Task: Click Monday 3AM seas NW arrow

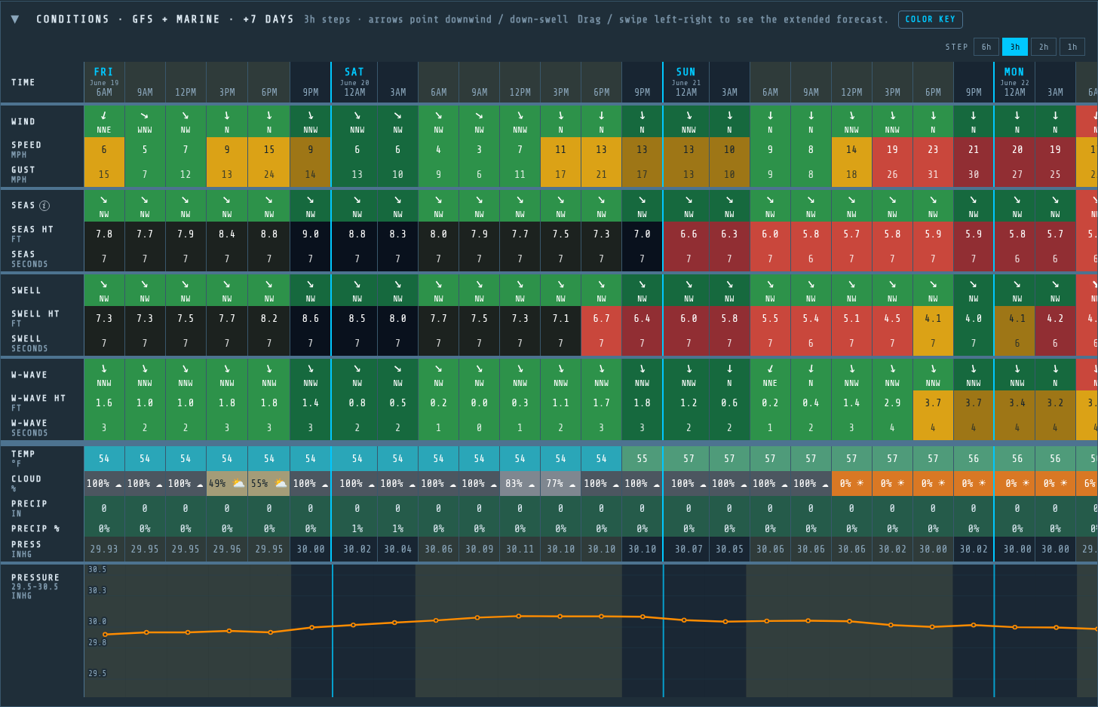Action: point(1055,200)
